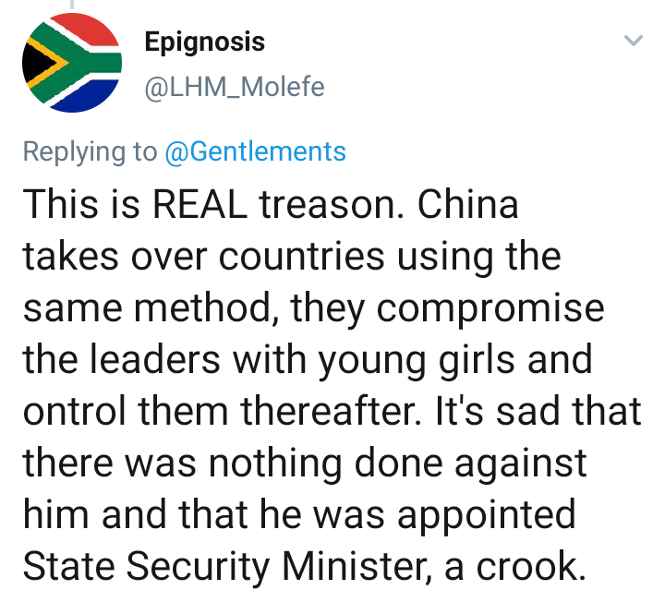Screen dimensions: 665x602
Task: Open the South African flag profile avatar
Action: [x=72, y=63]
